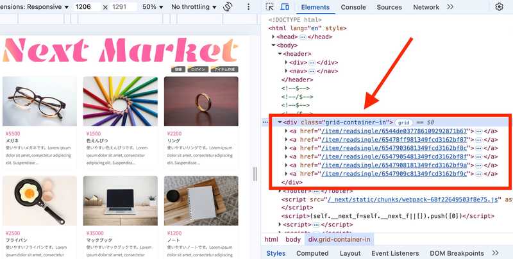Image resolution: width=513 pixels, height=259 pixels.
Task: Switch to the Console tab
Action: tap(353, 7)
